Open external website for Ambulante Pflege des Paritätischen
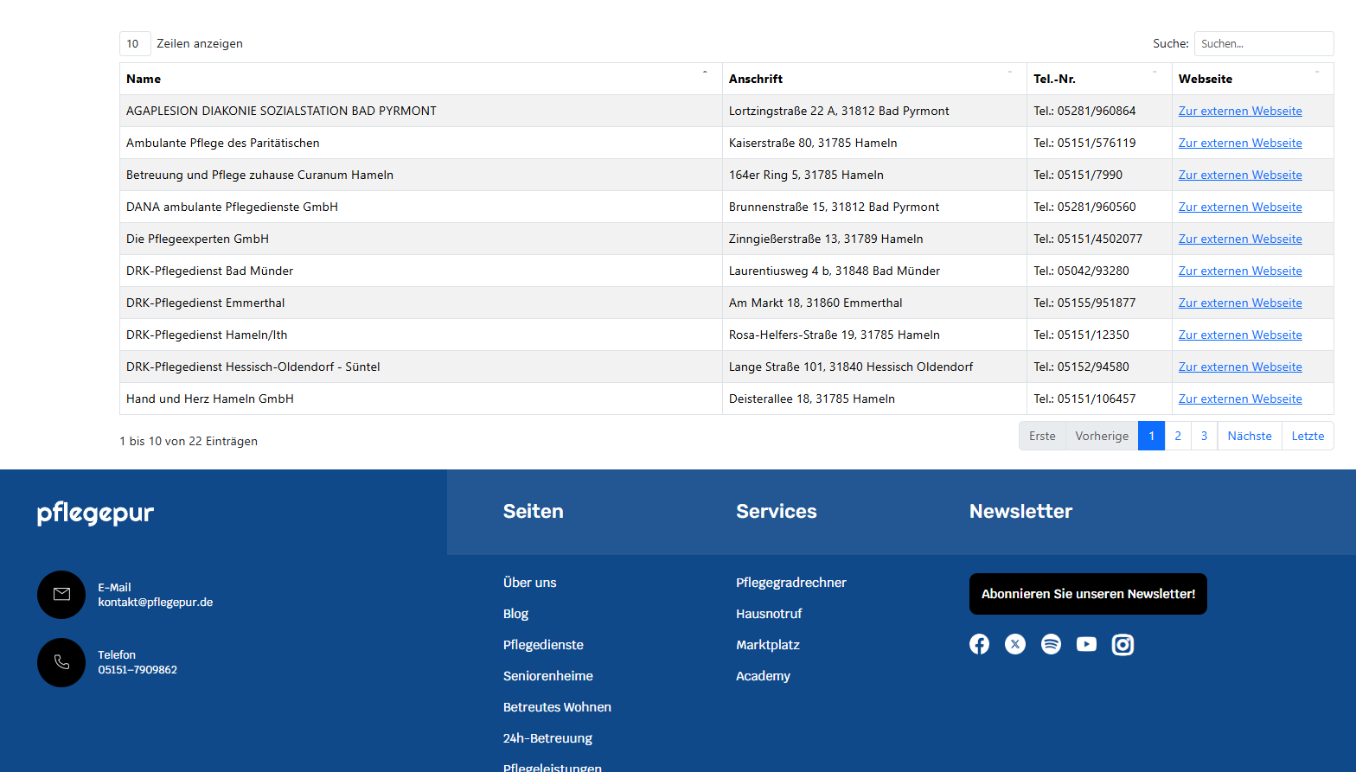The height and width of the screenshot is (772, 1356). (1240, 143)
